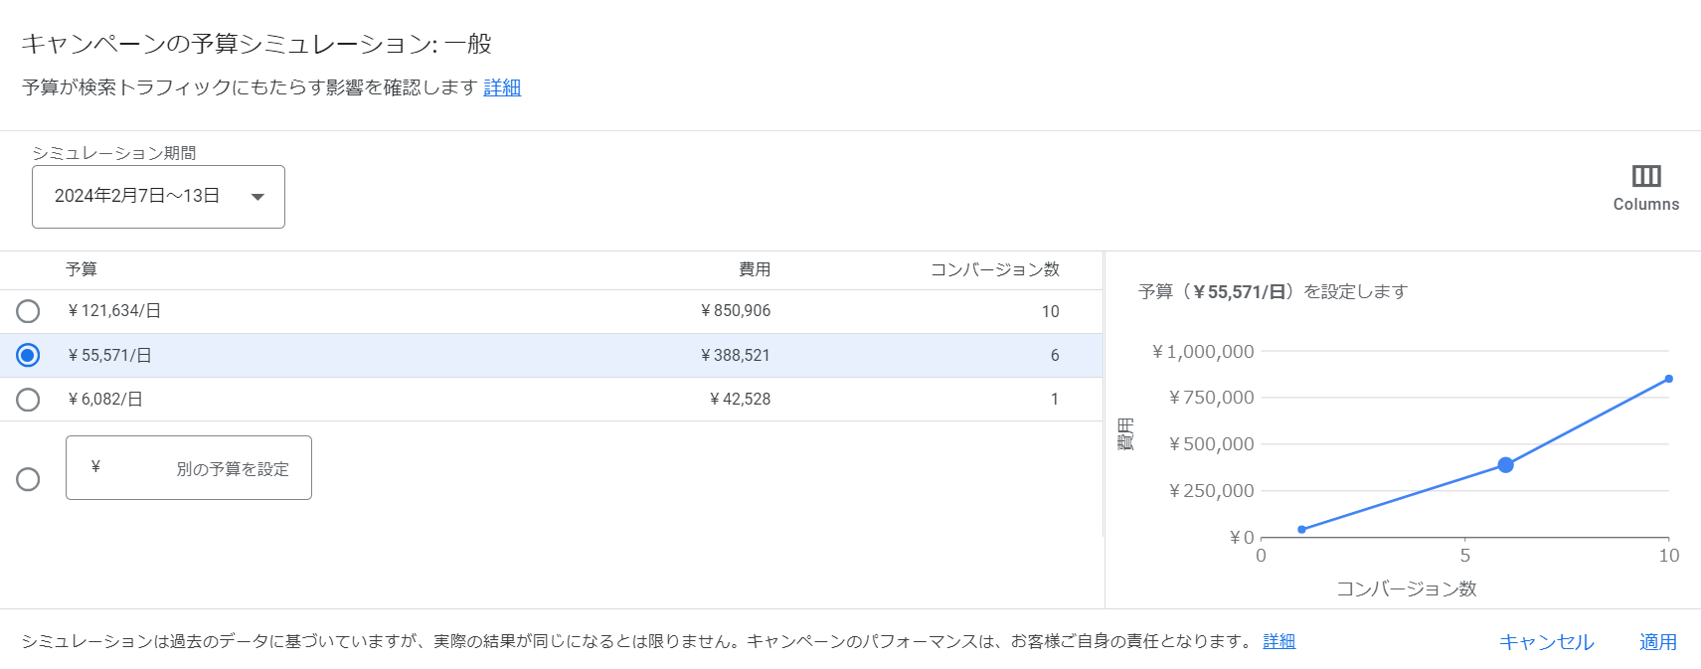Click the 2024年2月7日～13日 date range box
The width and height of the screenshot is (1701, 669).
click(137, 197)
